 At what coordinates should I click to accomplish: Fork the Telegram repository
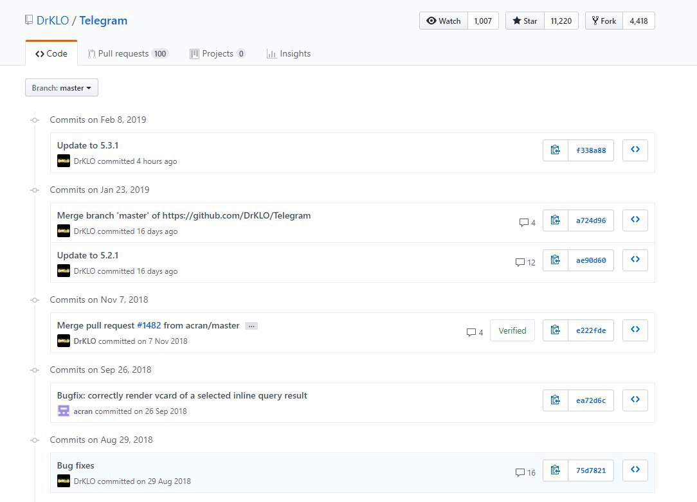[x=604, y=21]
